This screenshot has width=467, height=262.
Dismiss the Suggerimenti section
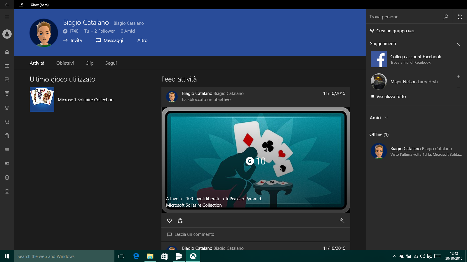coord(459,45)
